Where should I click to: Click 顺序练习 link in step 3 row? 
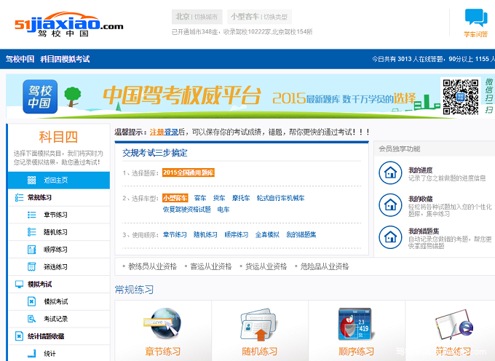point(237,235)
